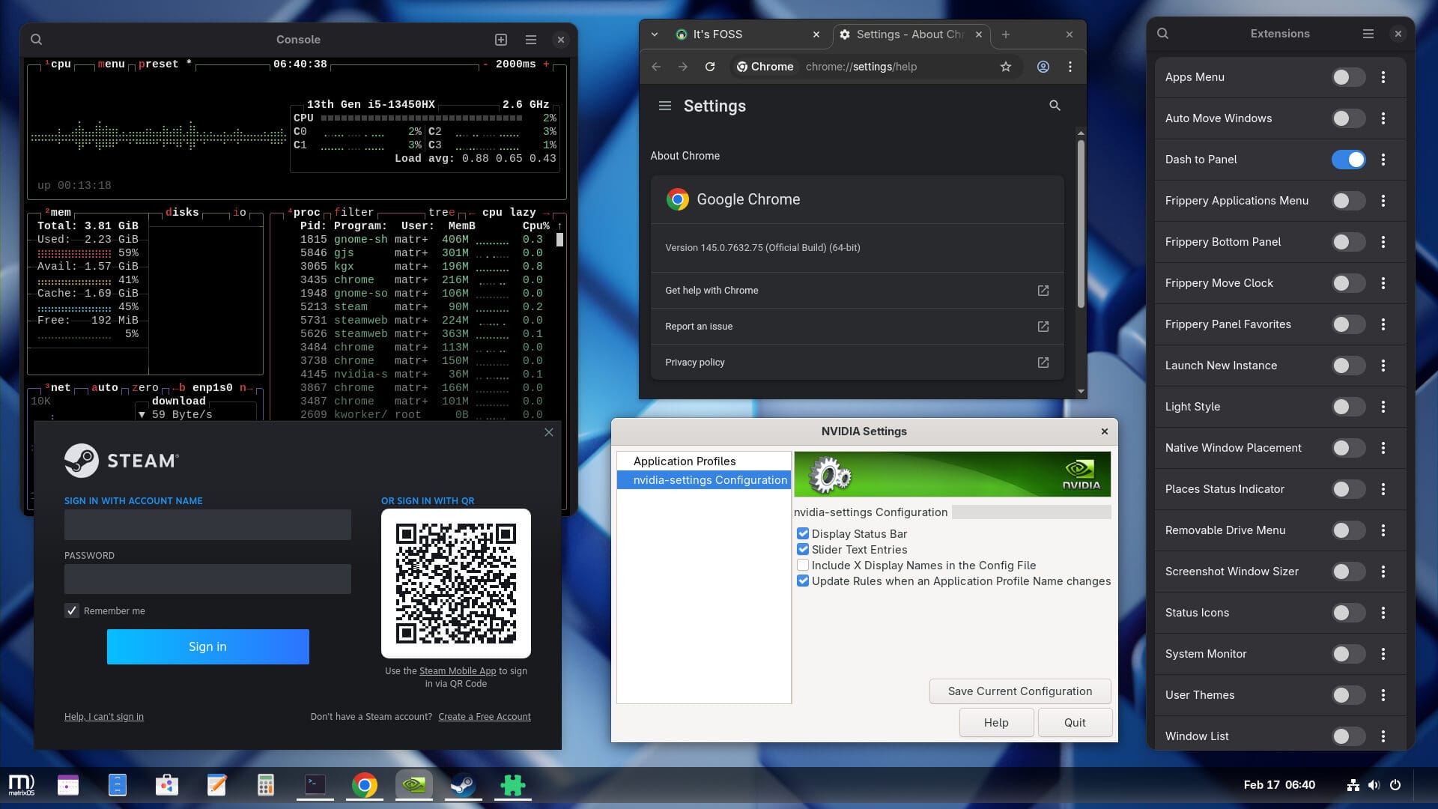Click the Steam account name input field
Viewport: 1438px width, 809px height.
207,524
